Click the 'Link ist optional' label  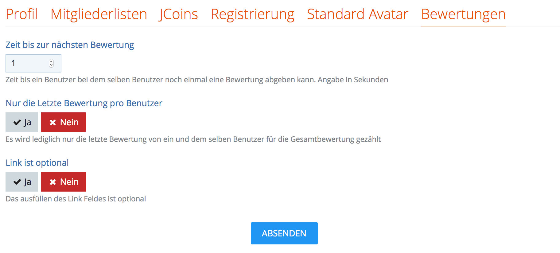[37, 163]
